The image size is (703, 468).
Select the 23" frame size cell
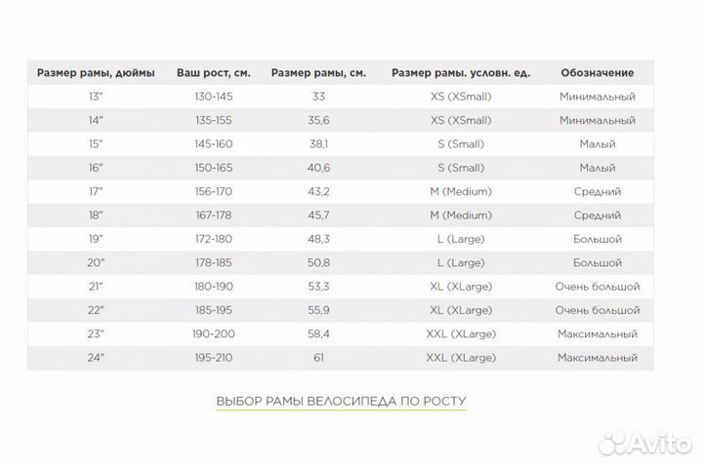tap(96, 334)
